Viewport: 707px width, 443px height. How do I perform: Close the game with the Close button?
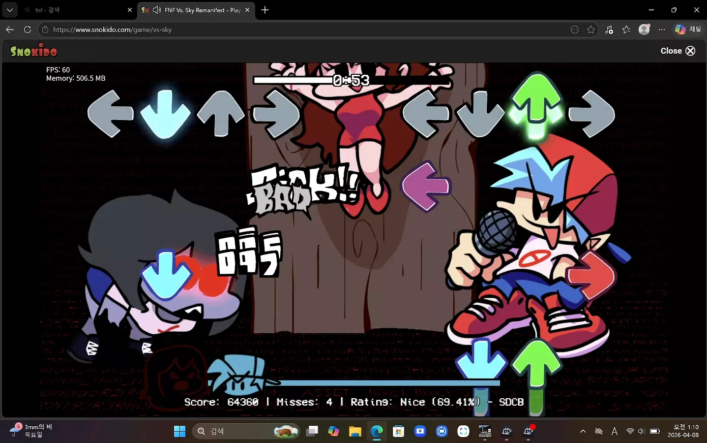(678, 51)
